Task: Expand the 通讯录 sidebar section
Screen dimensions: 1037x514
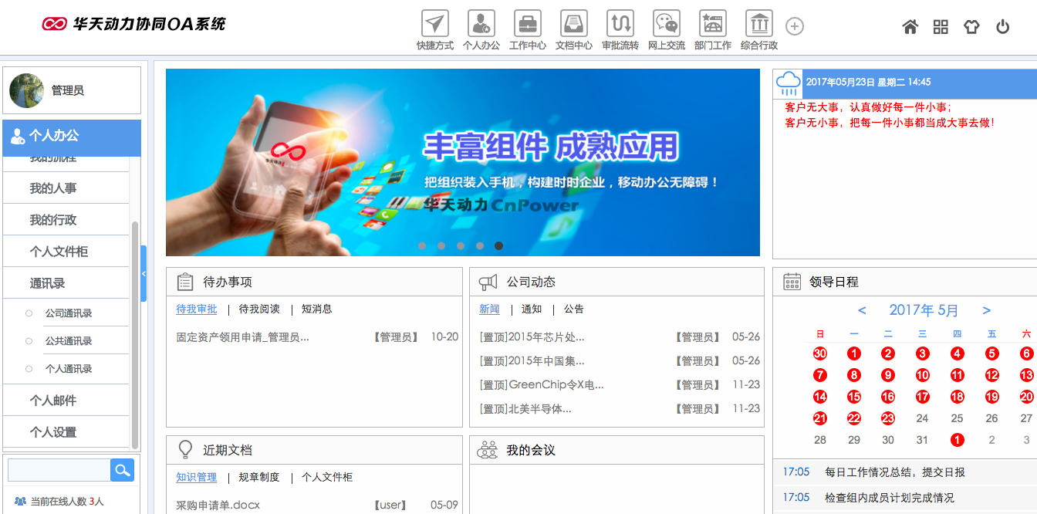Action: point(66,282)
